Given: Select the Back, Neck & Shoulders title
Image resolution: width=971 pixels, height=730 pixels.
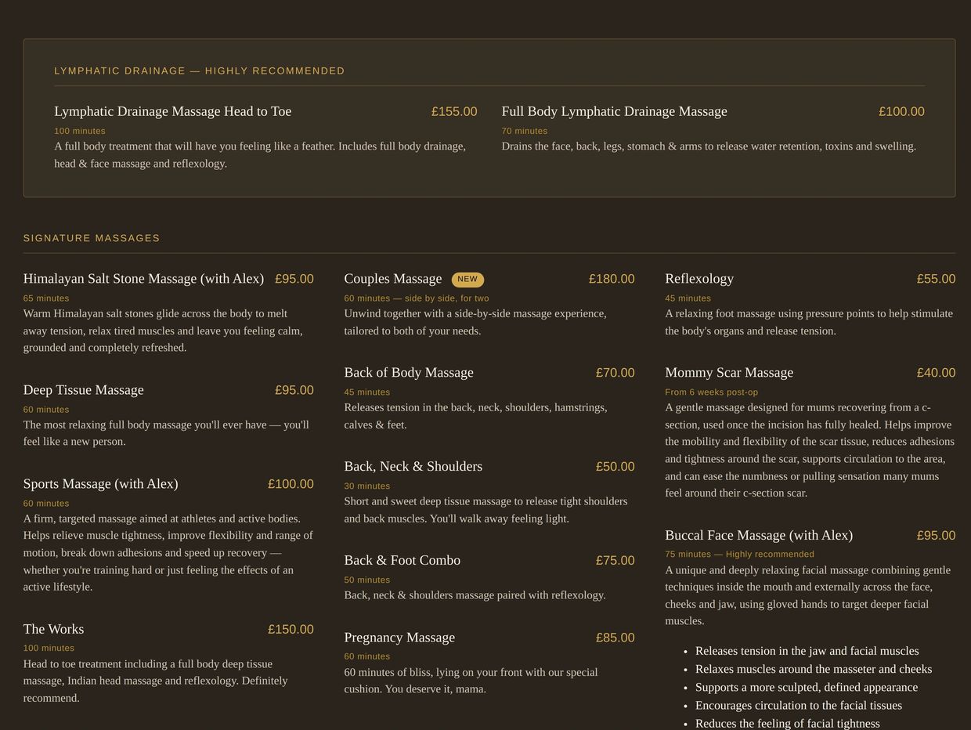Looking at the screenshot, I should [413, 467].
